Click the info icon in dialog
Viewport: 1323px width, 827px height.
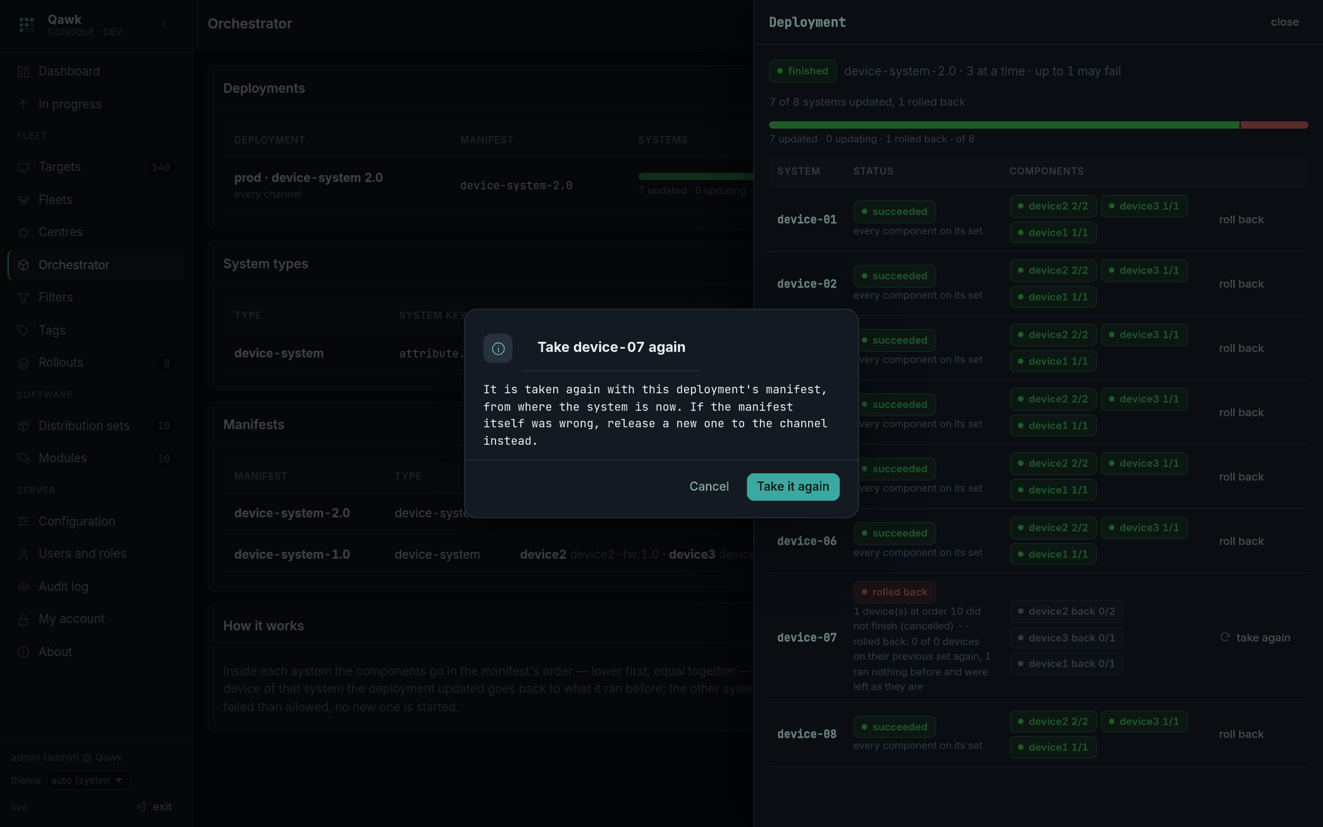coord(498,349)
